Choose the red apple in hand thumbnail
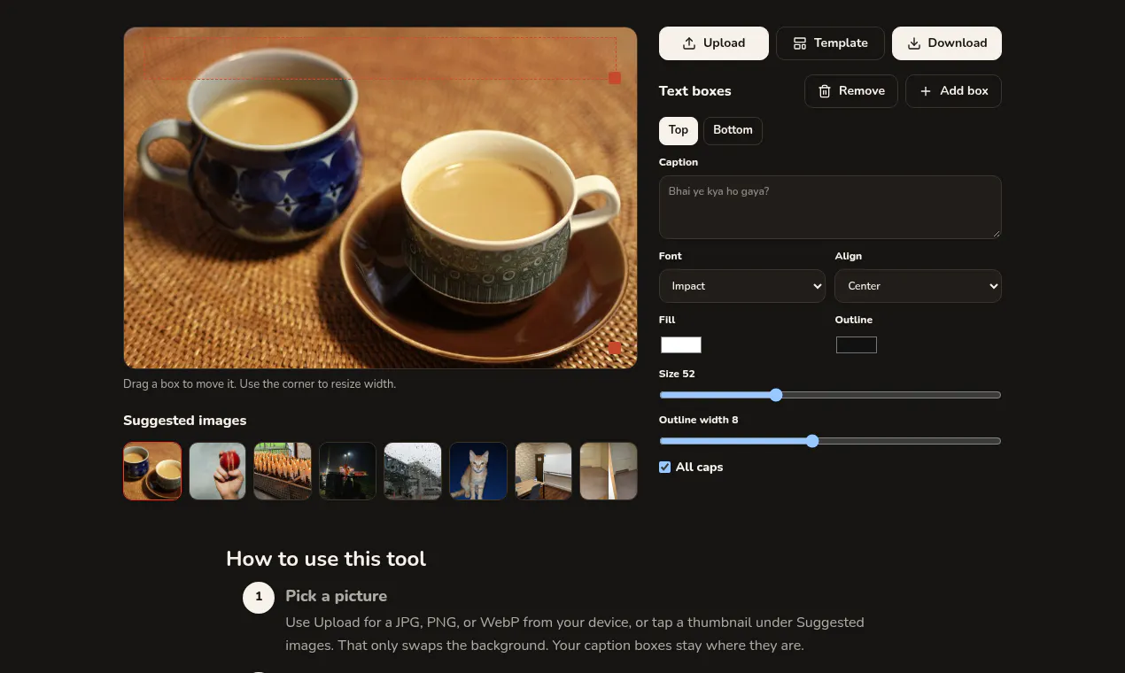This screenshot has width=1125, height=673. pos(218,471)
